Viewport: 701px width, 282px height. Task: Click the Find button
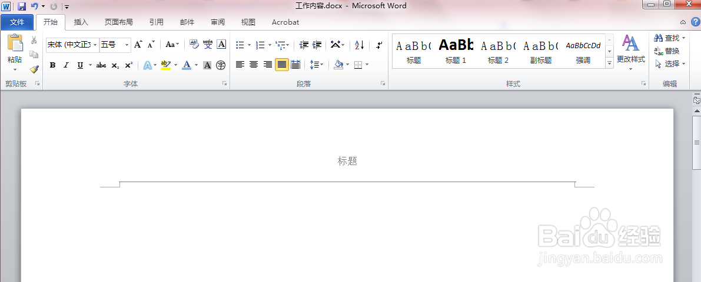coord(669,38)
